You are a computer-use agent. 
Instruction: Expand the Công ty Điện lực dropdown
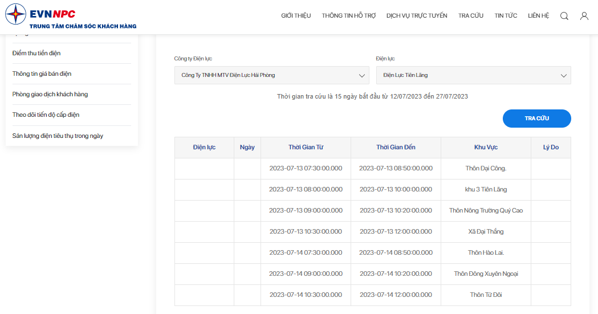pos(271,75)
